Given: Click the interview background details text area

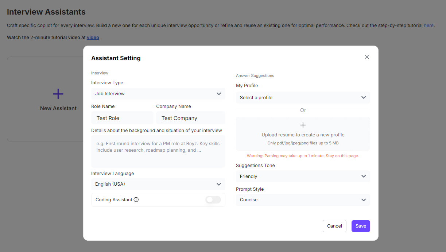Looking at the screenshot, I should point(158,151).
